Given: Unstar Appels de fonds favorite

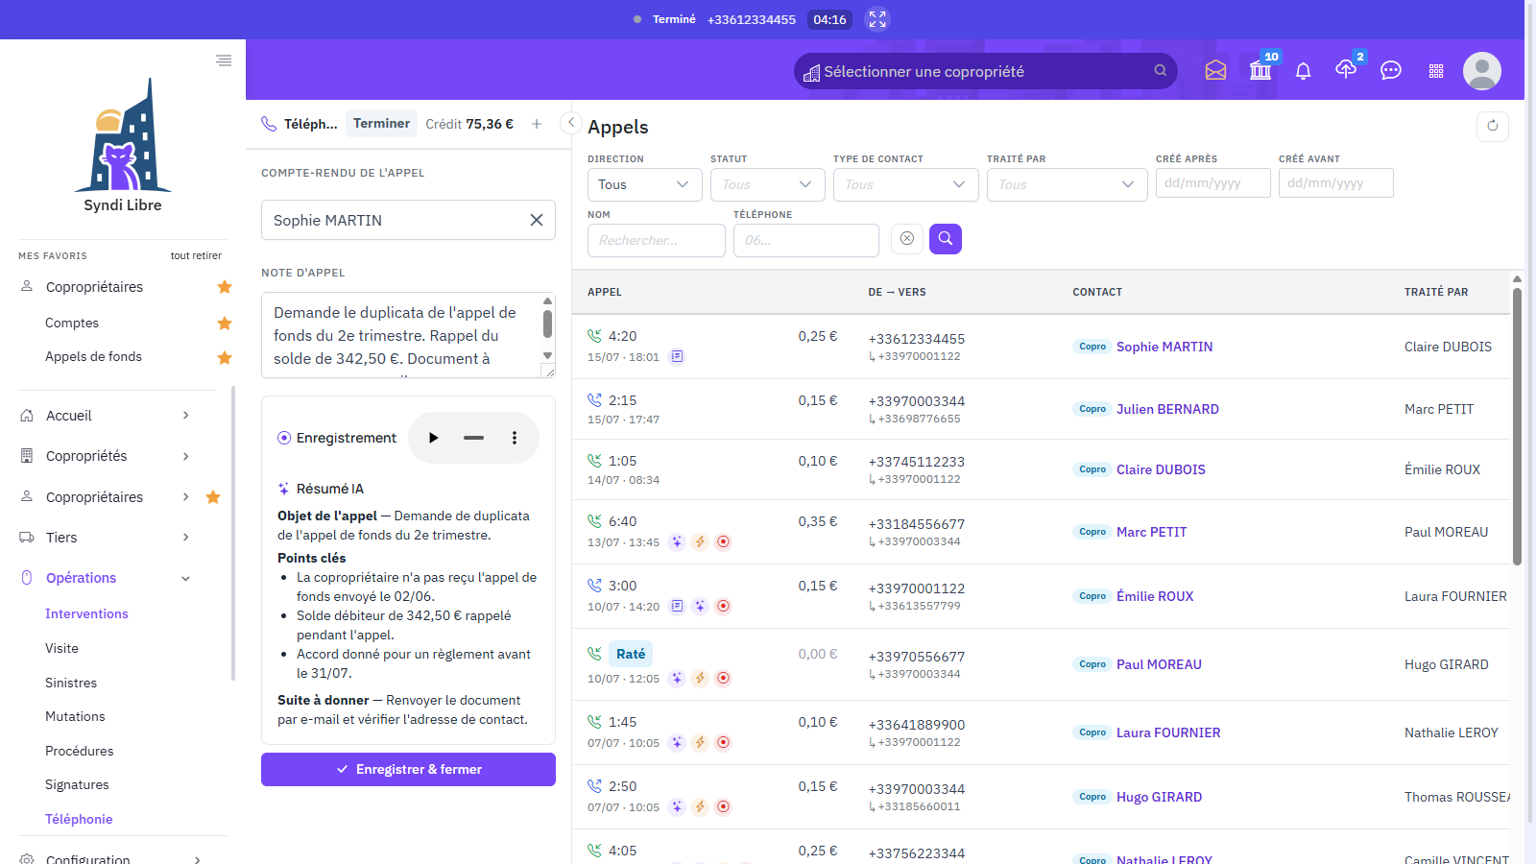Looking at the screenshot, I should (x=225, y=358).
